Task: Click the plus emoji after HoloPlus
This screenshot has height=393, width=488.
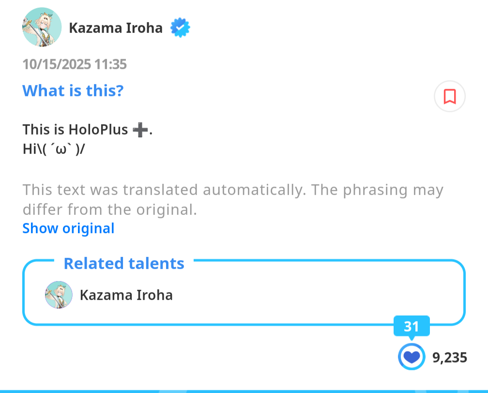Action: 139,130
